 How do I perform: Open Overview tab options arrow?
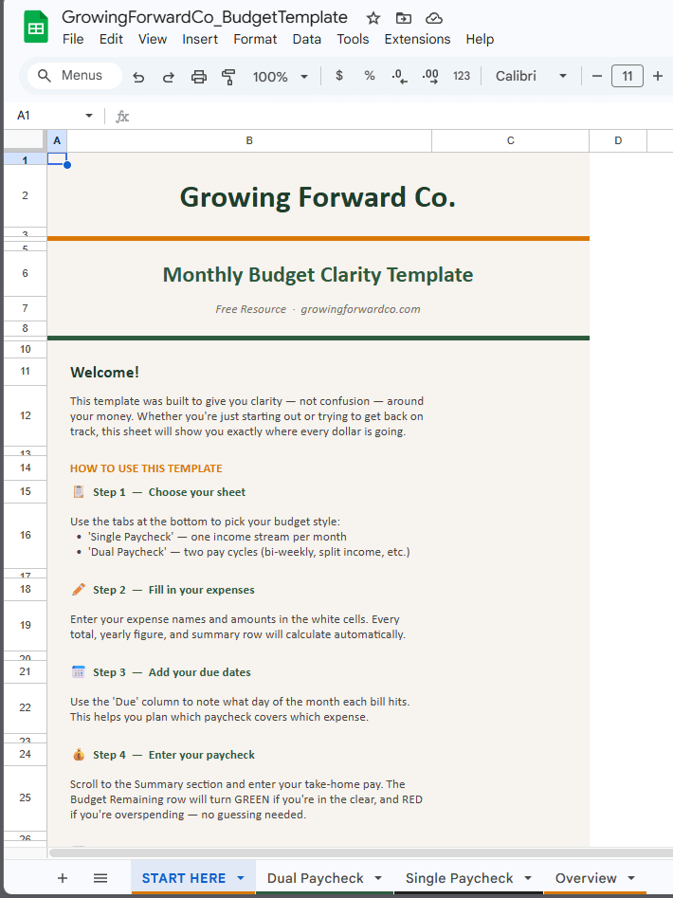tap(631, 878)
